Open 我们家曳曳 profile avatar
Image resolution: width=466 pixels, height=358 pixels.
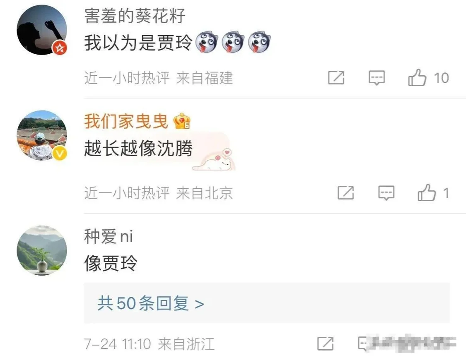coord(41,135)
